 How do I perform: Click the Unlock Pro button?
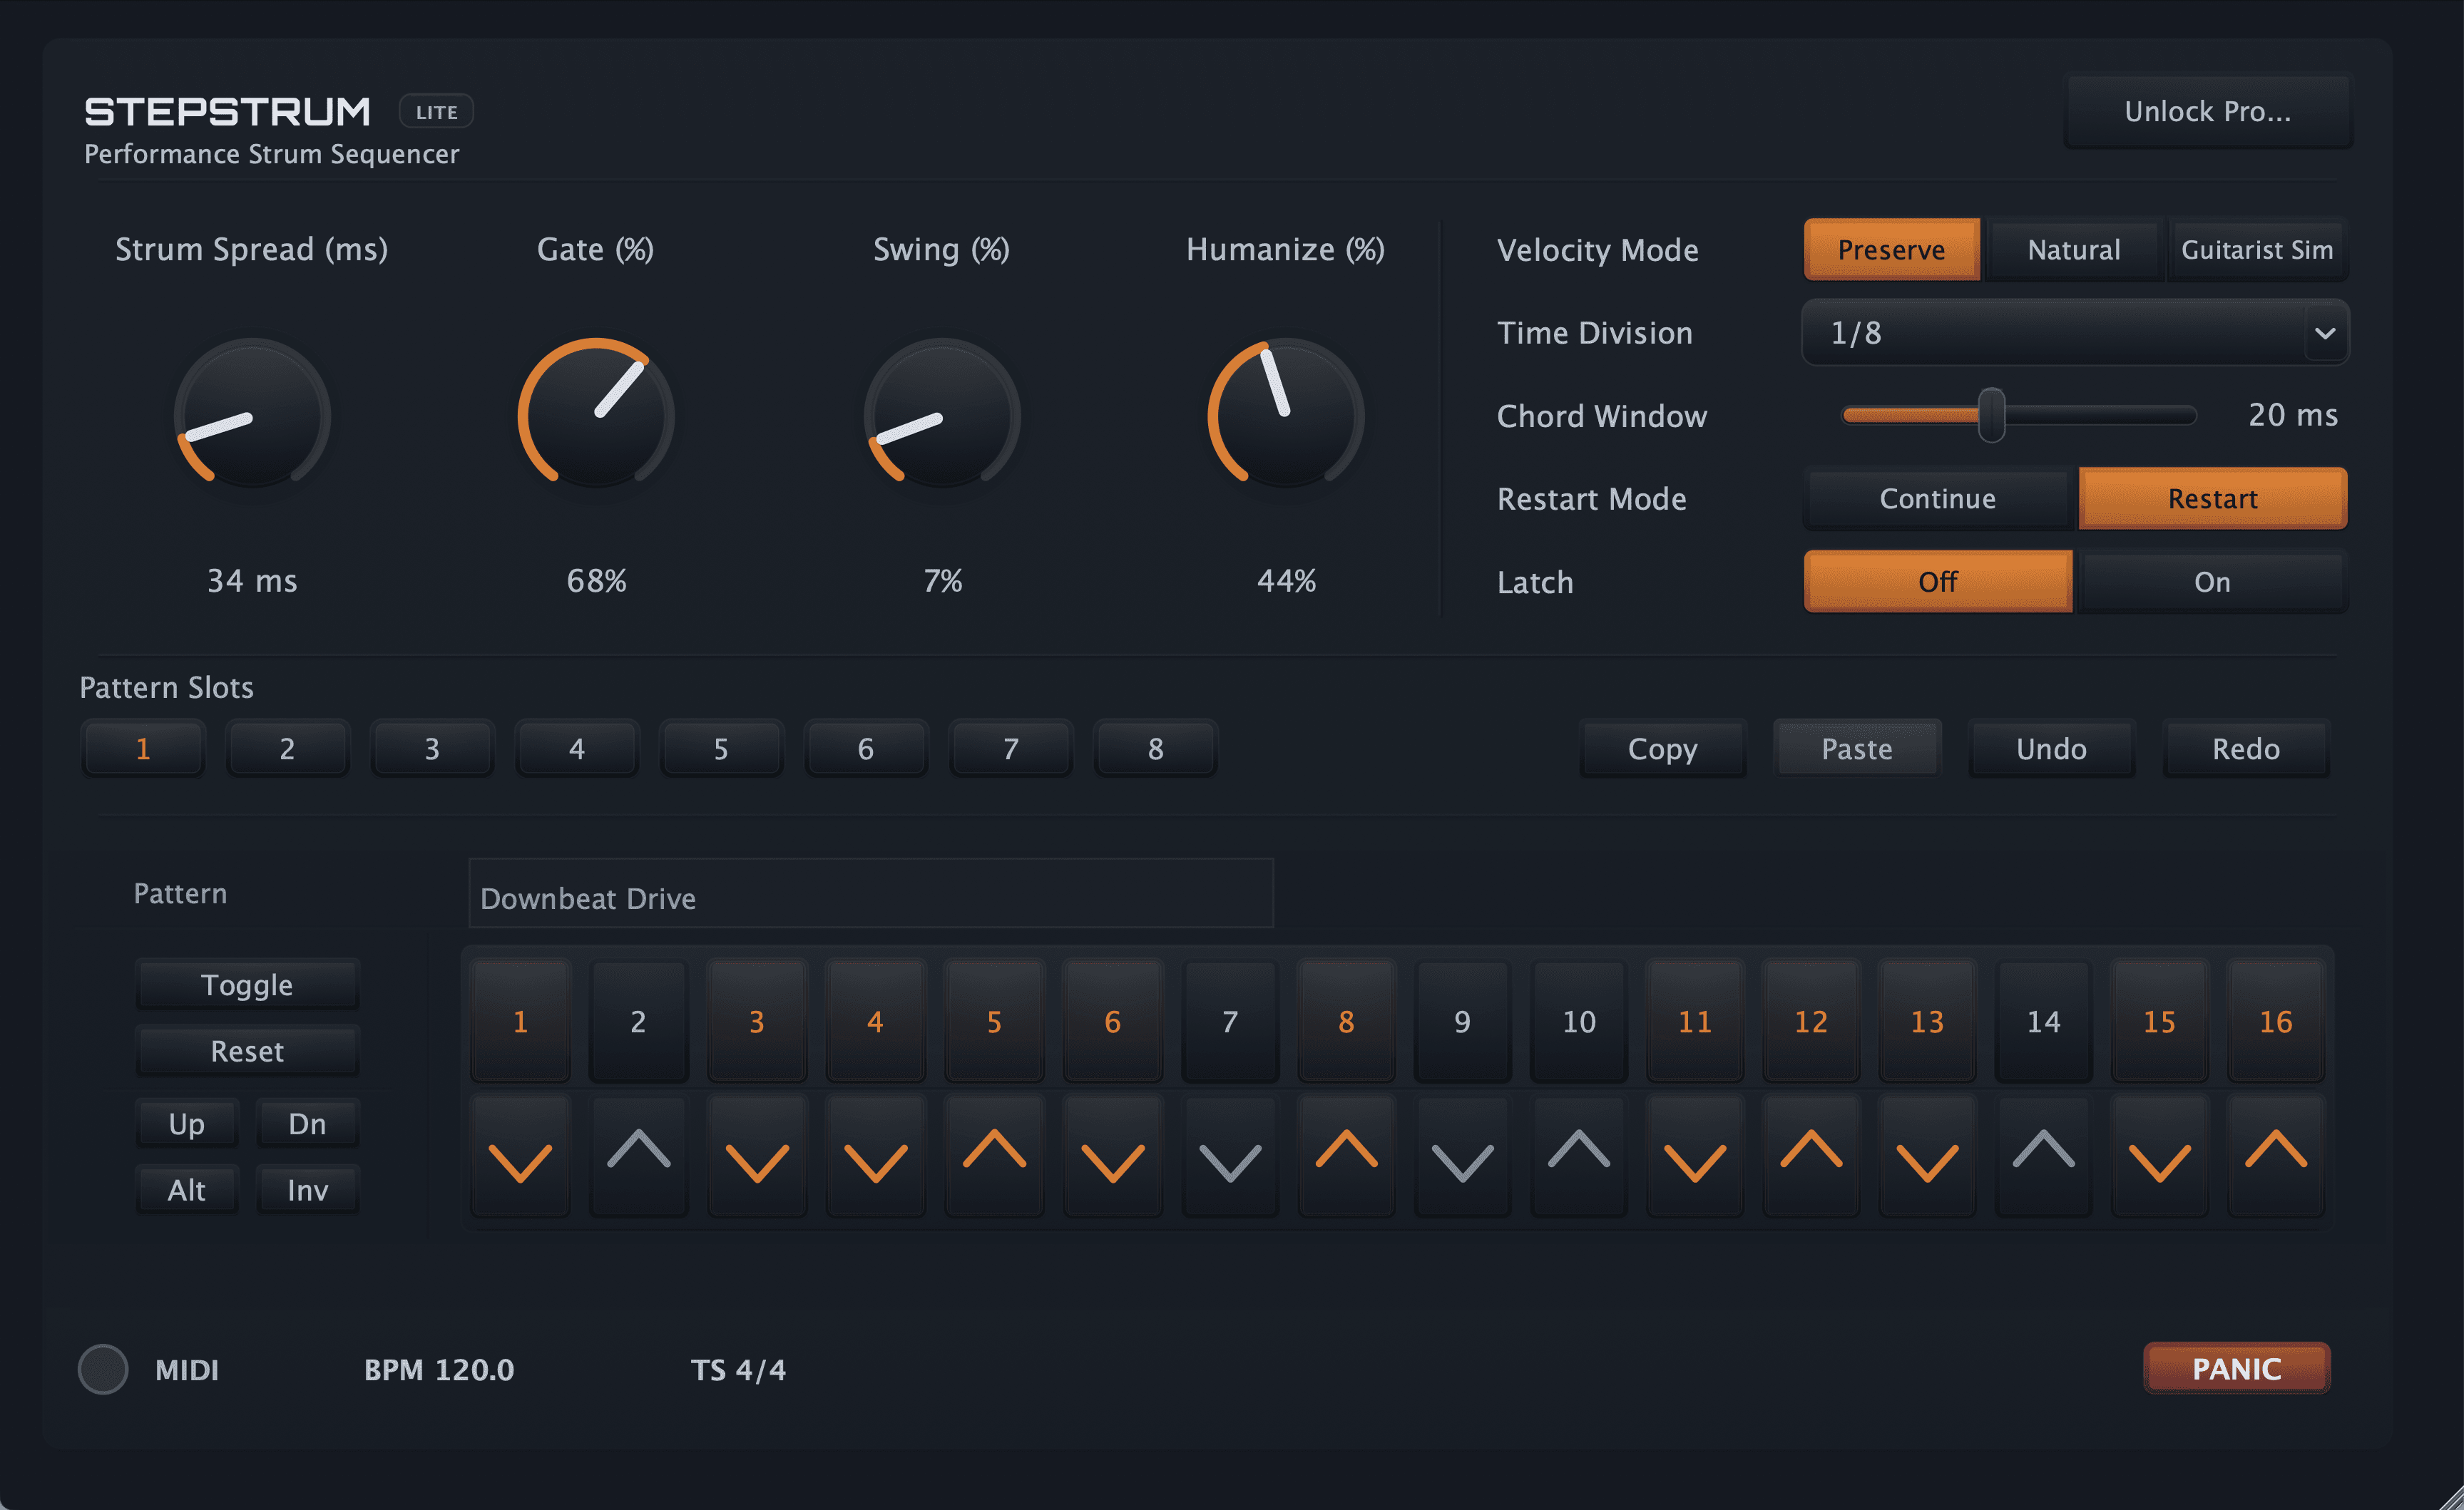(2207, 111)
